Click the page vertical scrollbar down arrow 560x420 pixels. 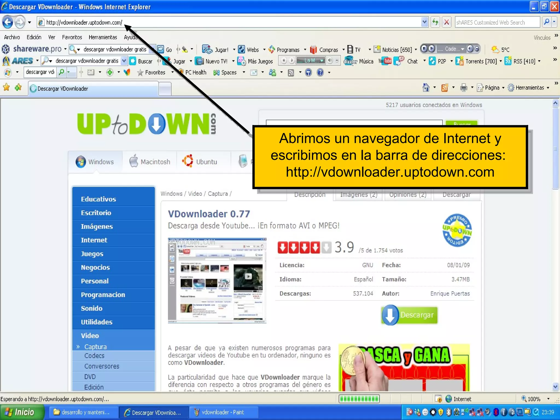(x=555, y=387)
